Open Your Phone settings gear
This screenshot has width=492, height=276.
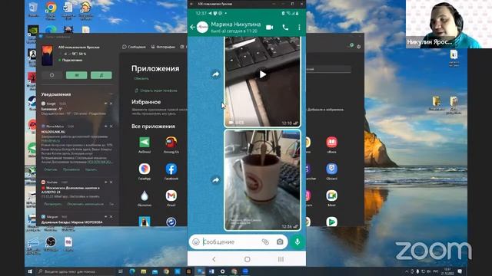[x=359, y=47]
